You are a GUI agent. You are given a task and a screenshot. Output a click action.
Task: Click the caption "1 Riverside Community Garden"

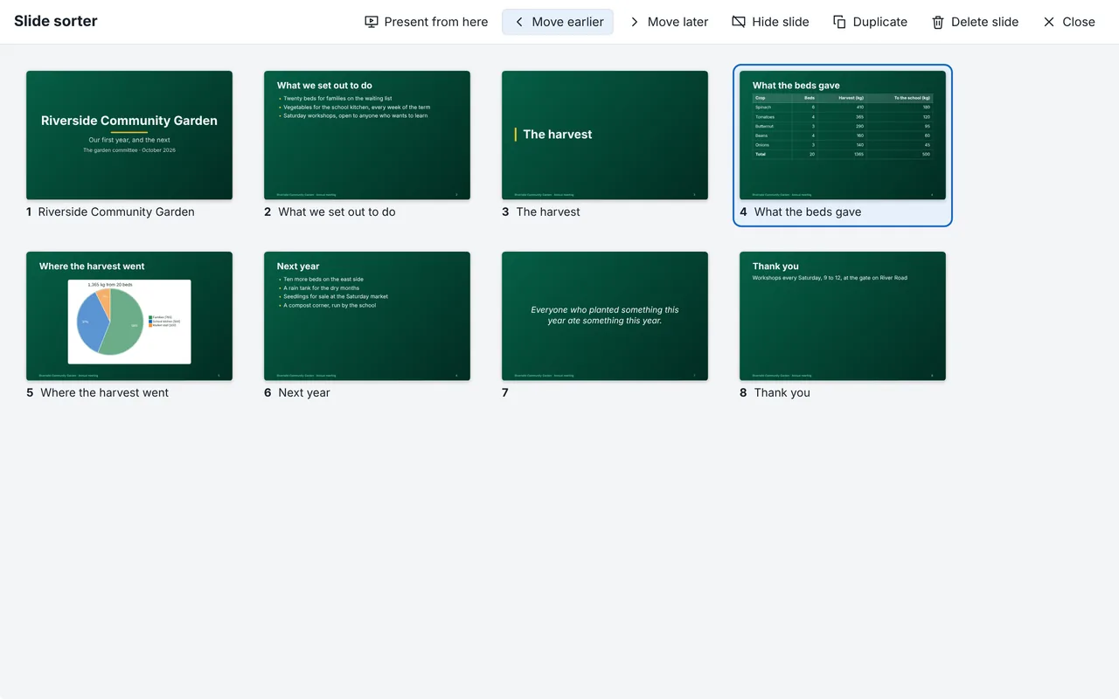(x=110, y=212)
